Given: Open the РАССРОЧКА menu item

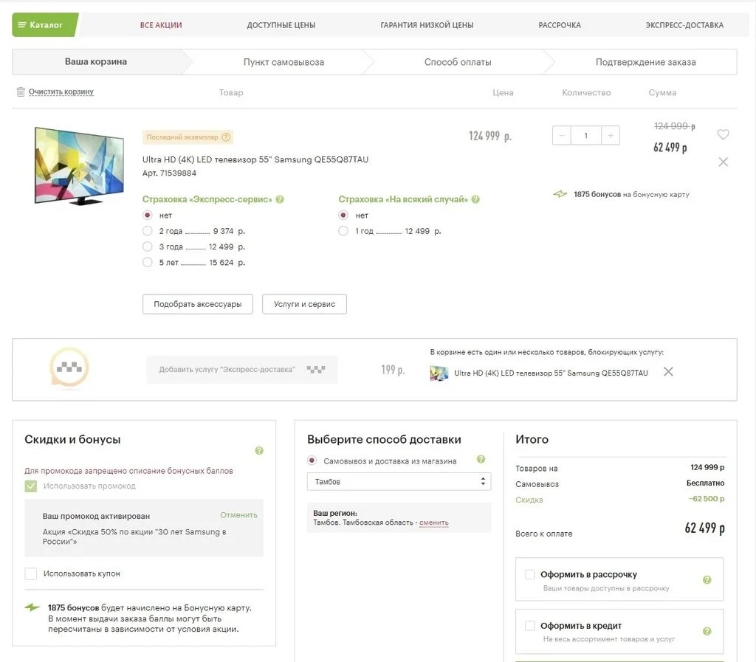Looking at the screenshot, I should click(x=560, y=25).
